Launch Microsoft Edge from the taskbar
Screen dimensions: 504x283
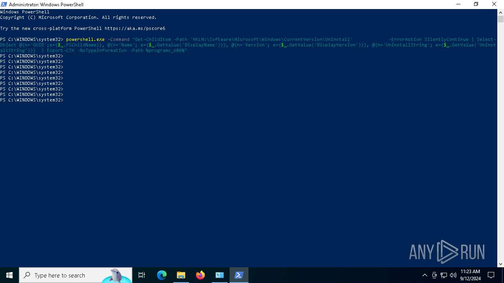click(162, 275)
